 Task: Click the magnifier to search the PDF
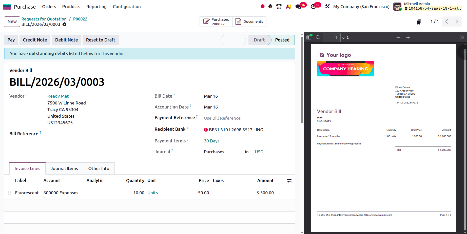(x=318, y=37)
